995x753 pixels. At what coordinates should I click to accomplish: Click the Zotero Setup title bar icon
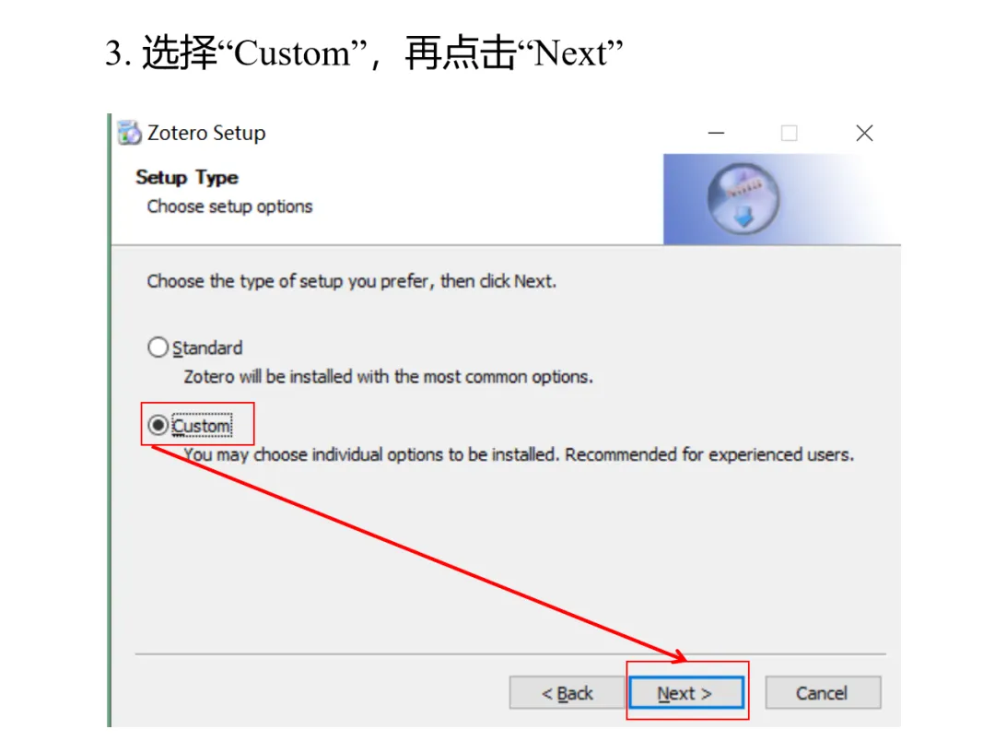(130, 133)
